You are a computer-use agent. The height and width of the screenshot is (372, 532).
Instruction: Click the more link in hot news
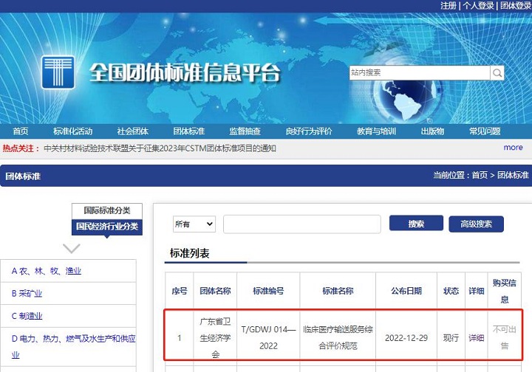[x=513, y=148]
